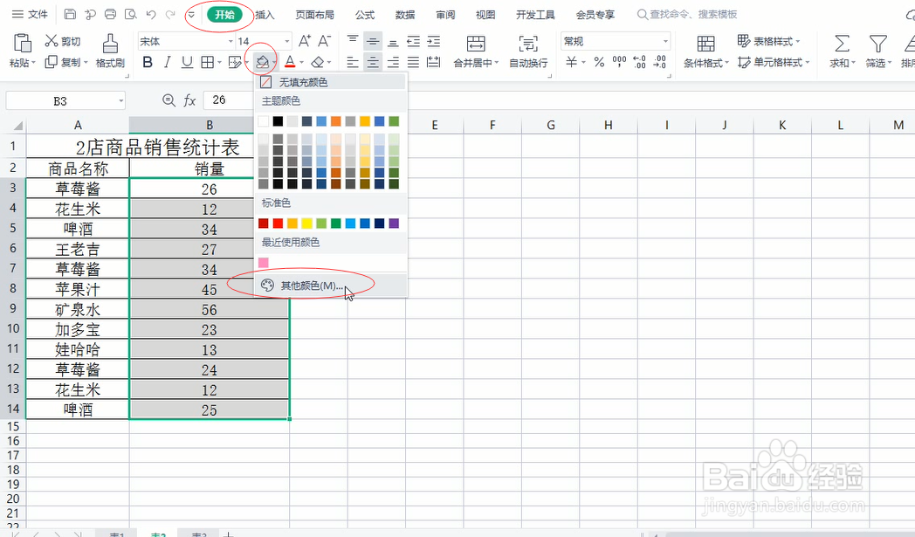
Task: Click the decrease indent icon
Action: click(x=413, y=41)
